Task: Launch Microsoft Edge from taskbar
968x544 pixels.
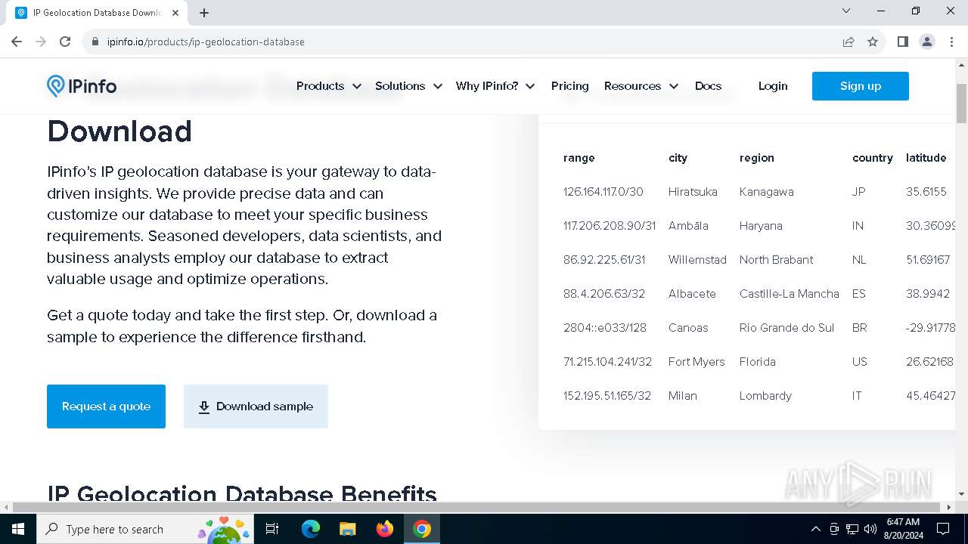Action: click(311, 529)
